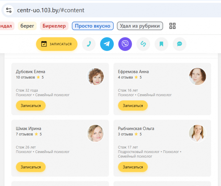Click the address bar URL centr-uo.103.by
This screenshot has width=221, height=186.
pos(51,10)
